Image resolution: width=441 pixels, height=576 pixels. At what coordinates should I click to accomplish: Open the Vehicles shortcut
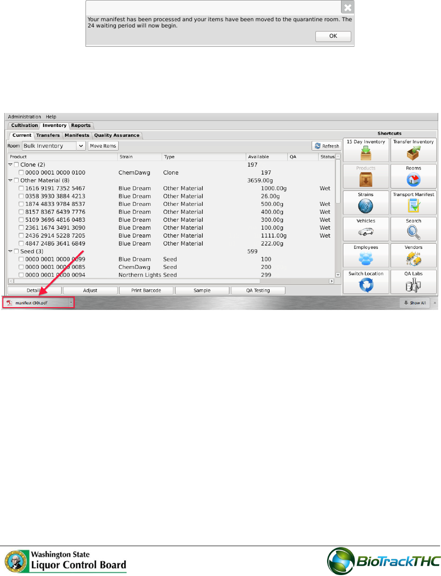[366, 229]
